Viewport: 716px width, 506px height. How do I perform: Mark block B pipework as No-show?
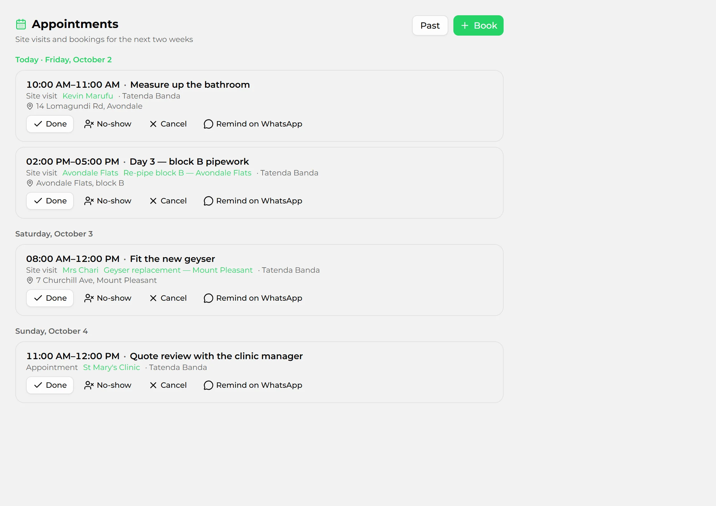[x=108, y=201]
